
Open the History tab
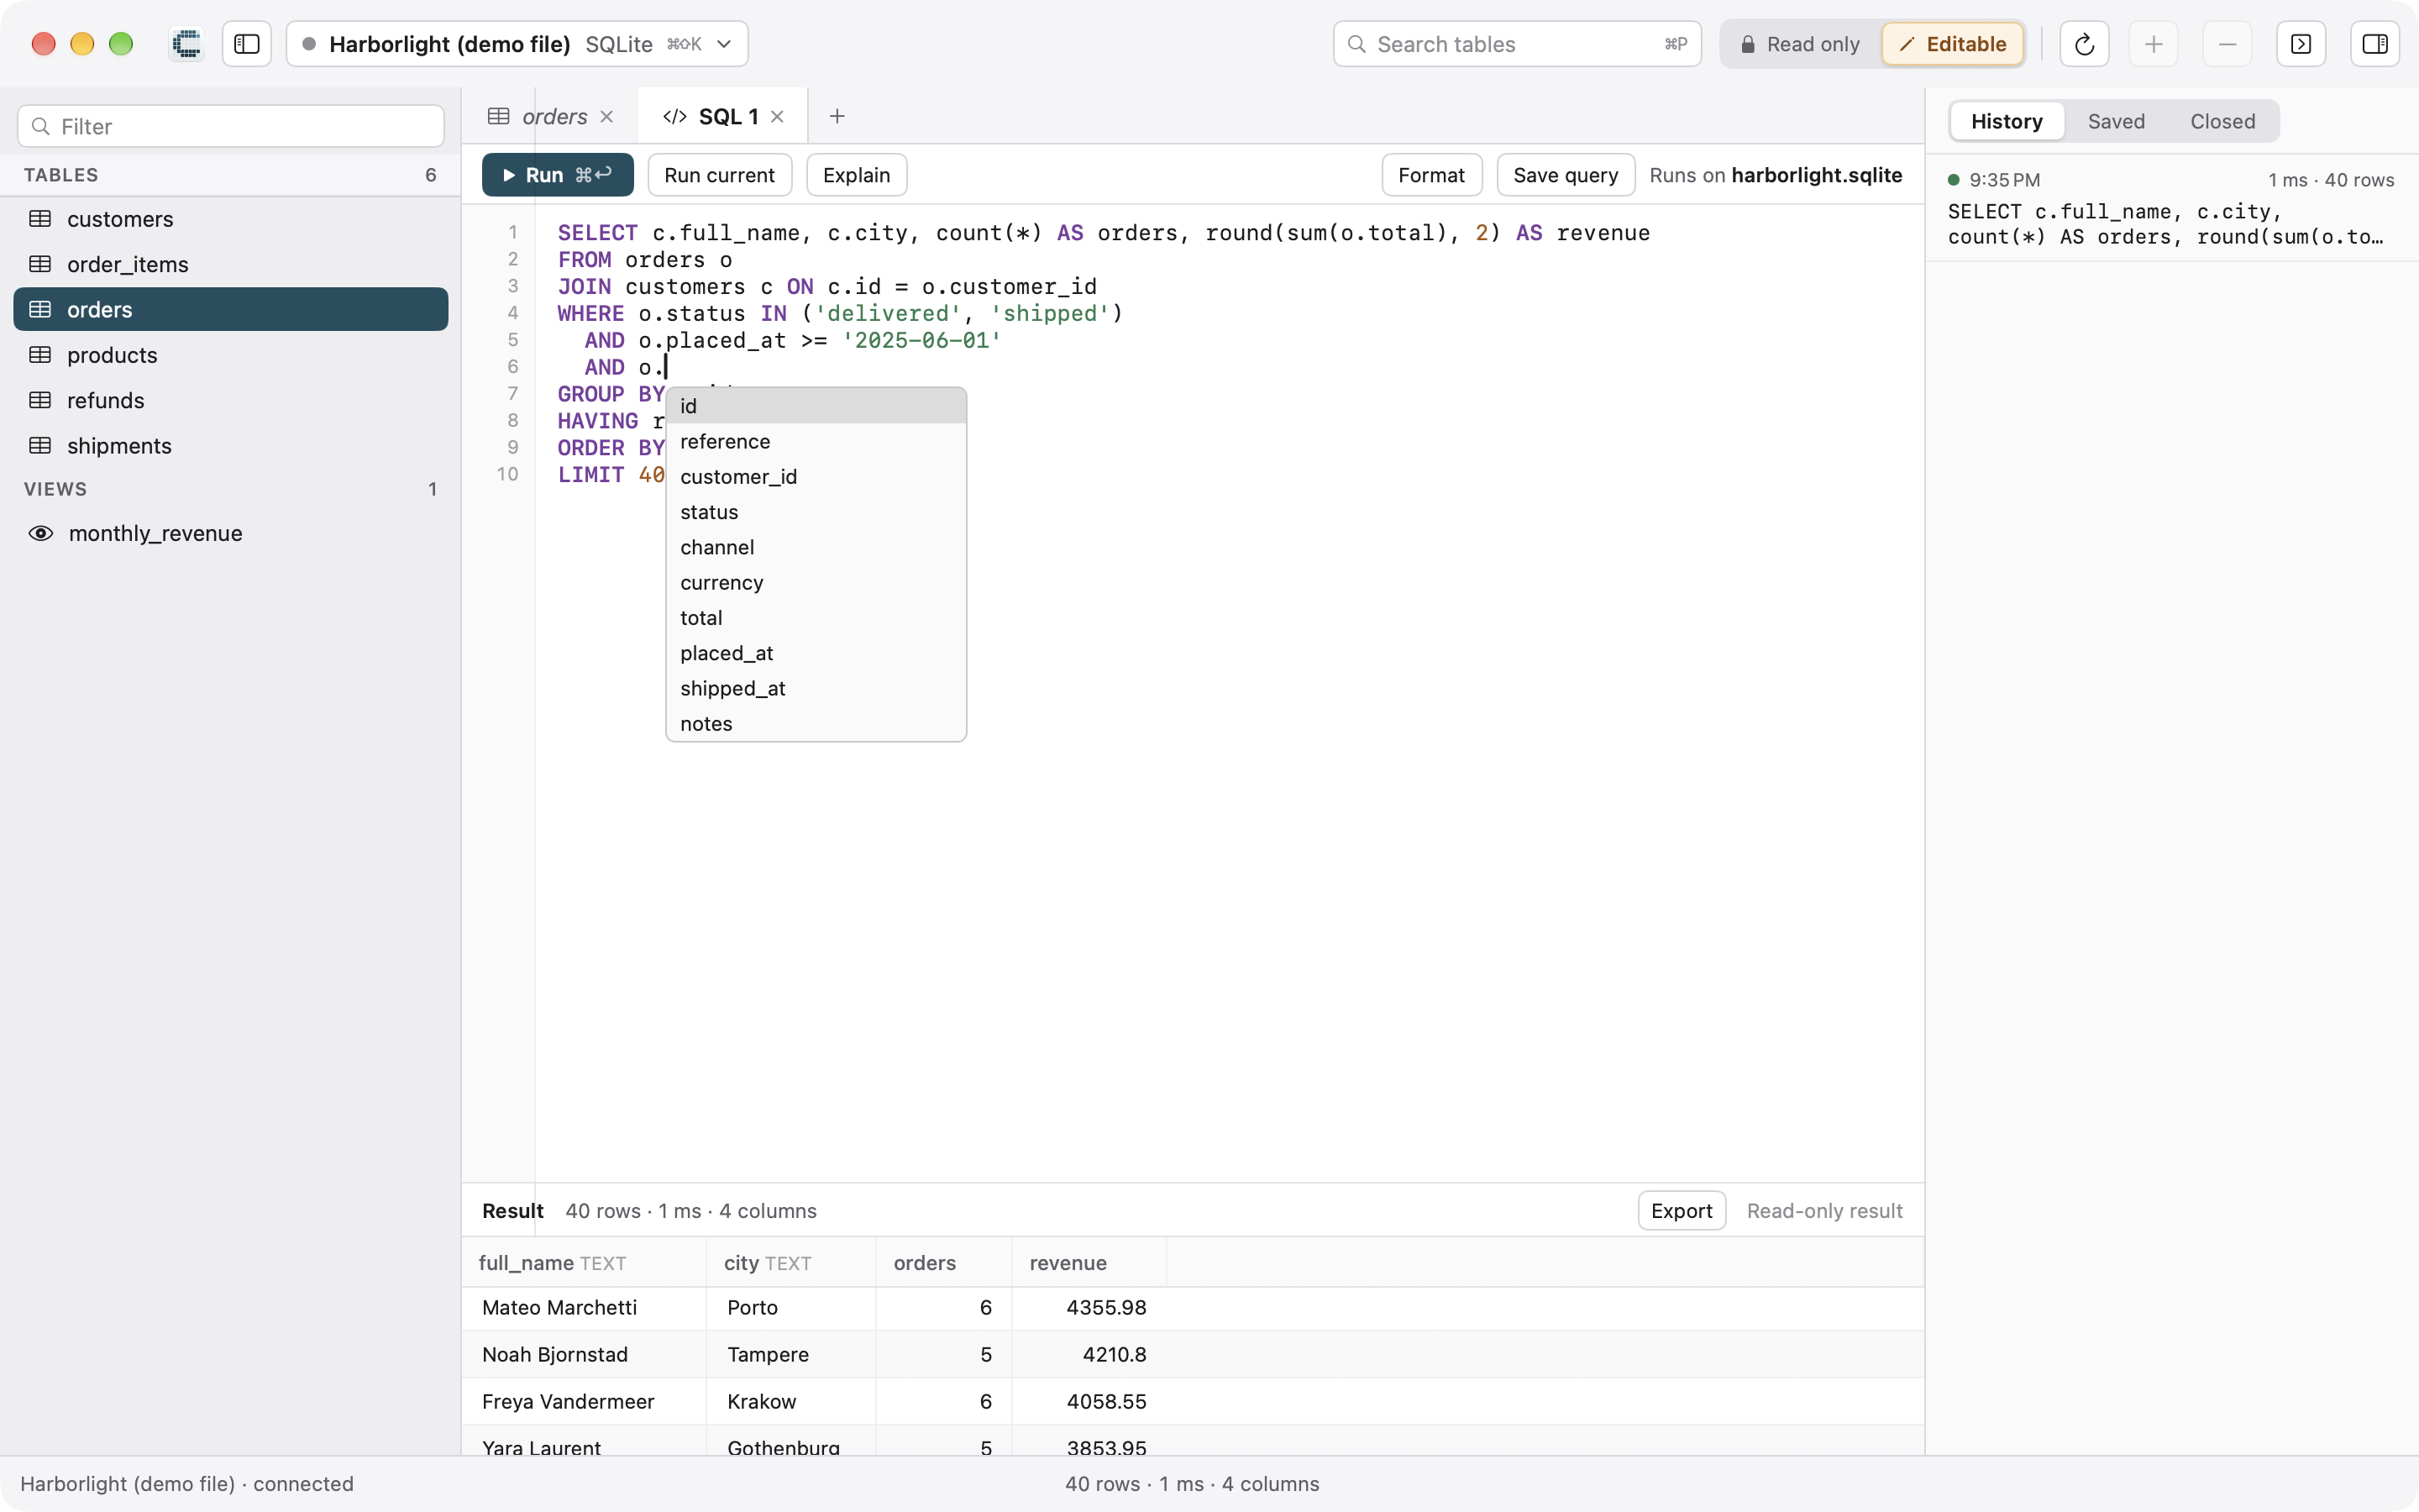click(2006, 121)
